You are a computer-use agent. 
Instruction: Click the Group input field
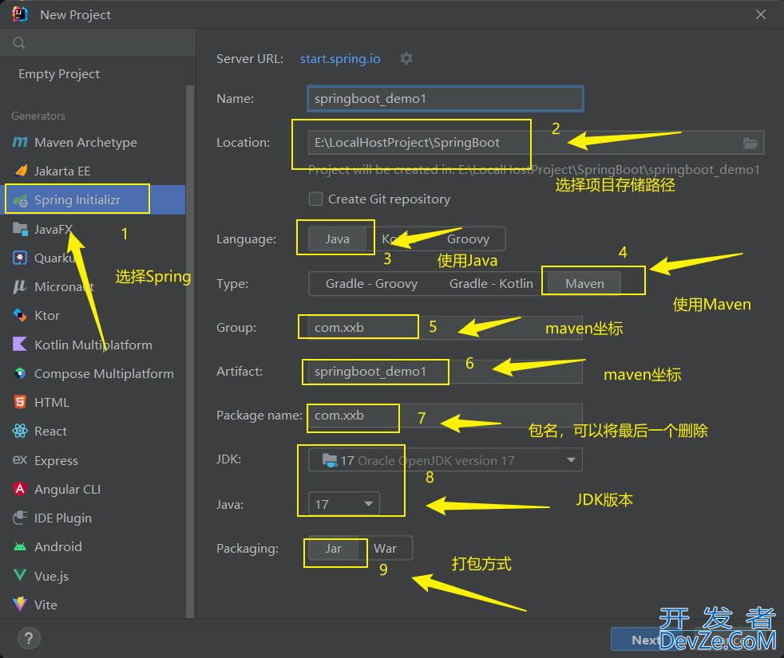[x=445, y=328]
